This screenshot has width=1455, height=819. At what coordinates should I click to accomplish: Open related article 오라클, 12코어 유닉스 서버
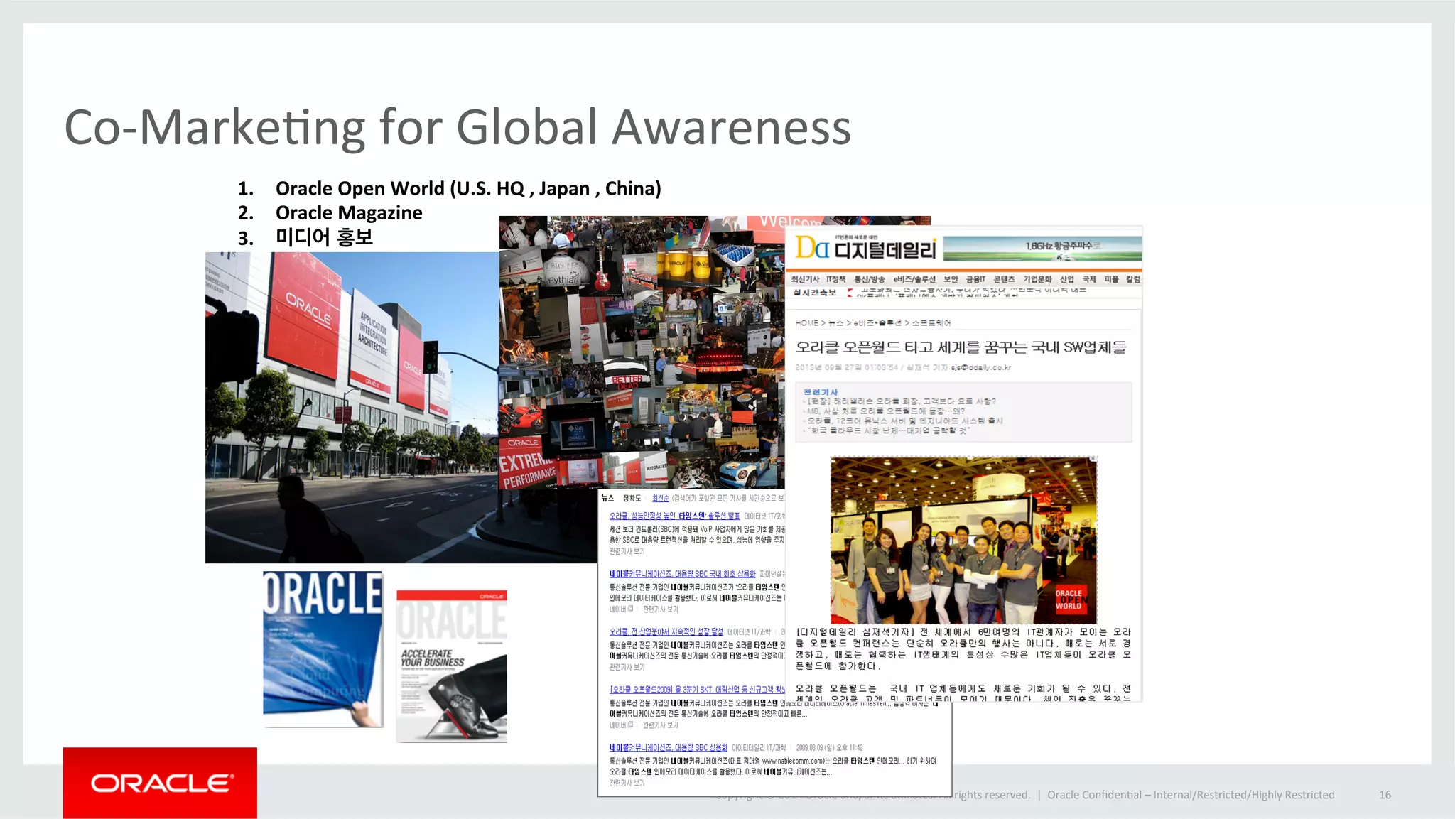[904, 421]
